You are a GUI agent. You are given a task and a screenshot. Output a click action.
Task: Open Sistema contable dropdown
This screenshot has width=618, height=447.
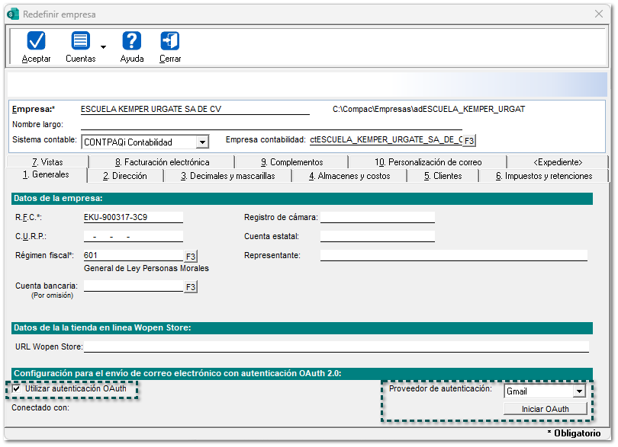pyautogui.click(x=202, y=142)
